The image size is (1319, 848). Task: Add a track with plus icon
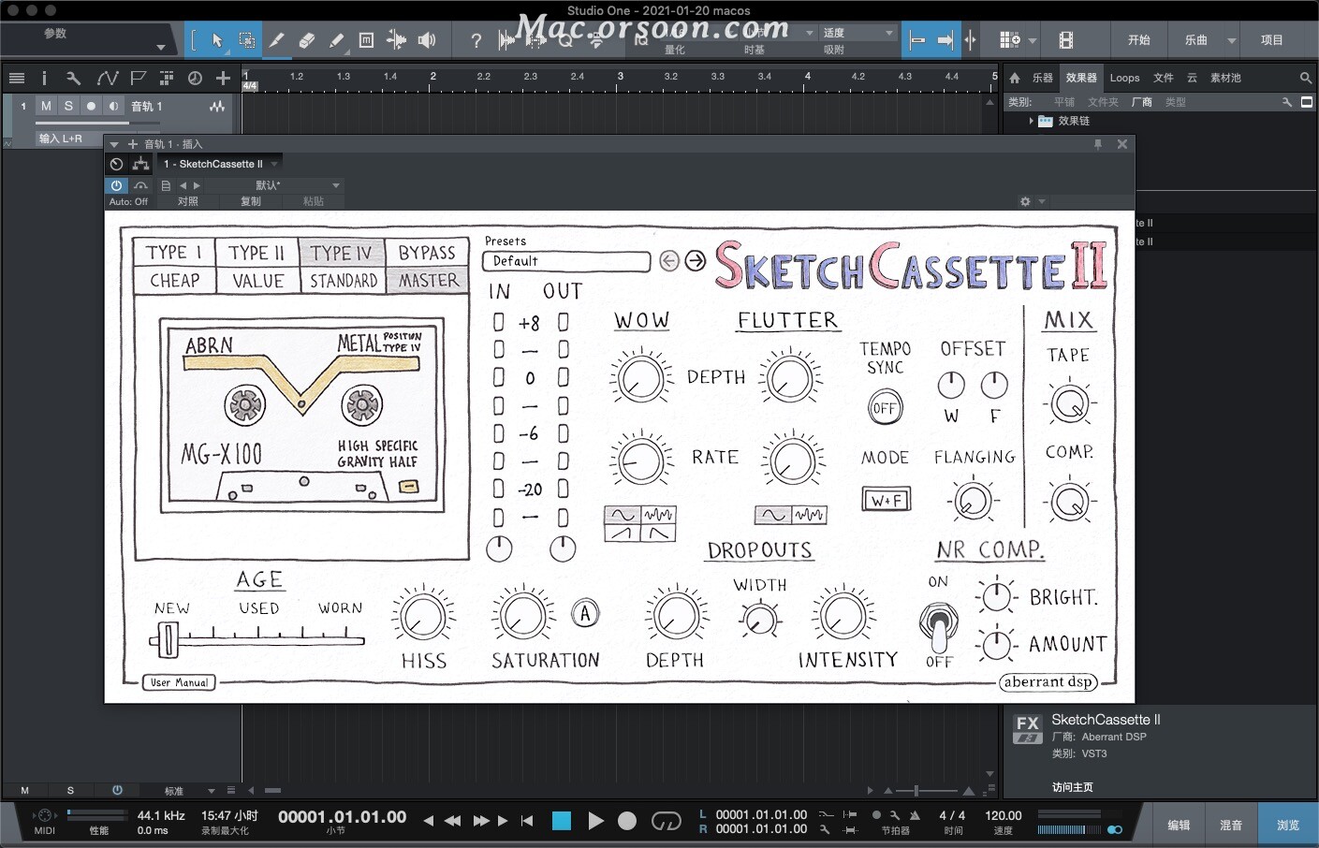(223, 78)
